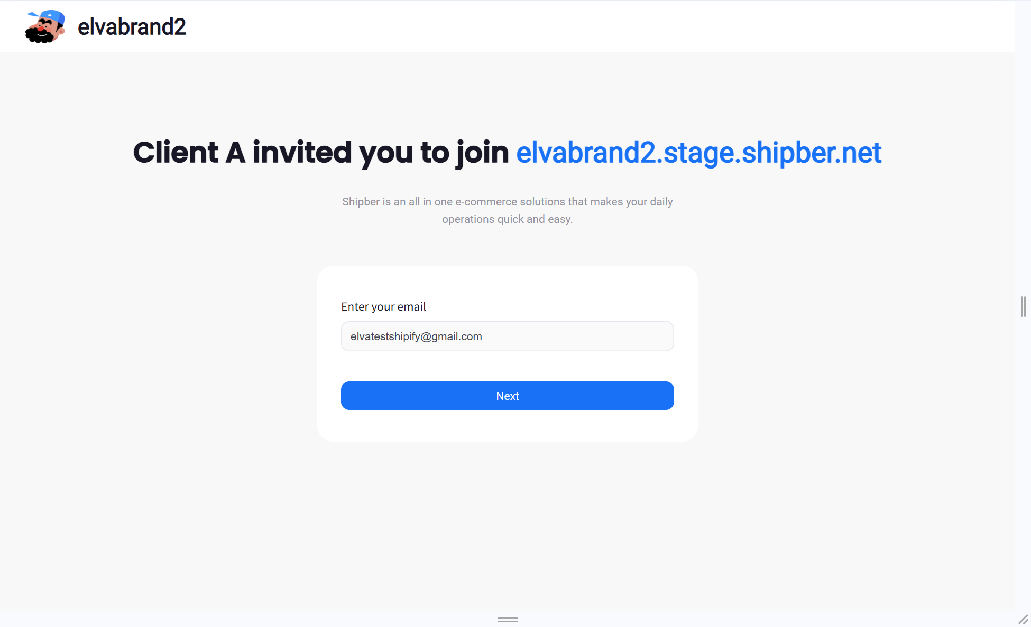Focus the email address input field
1031x627 pixels.
coord(508,336)
